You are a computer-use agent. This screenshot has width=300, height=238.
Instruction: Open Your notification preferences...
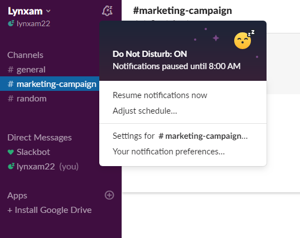[x=168, y=152]
